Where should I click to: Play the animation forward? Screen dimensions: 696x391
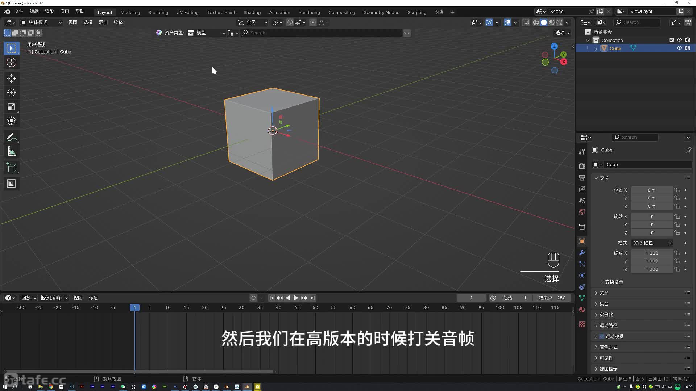296,298
